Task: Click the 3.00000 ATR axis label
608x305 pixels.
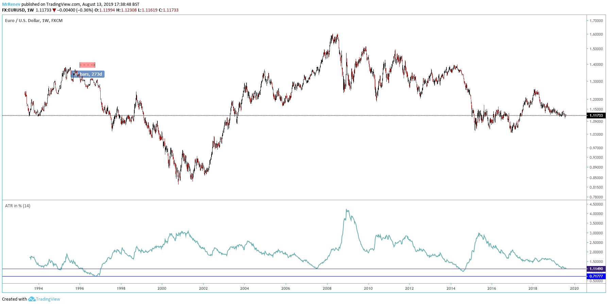Action: 596,233
